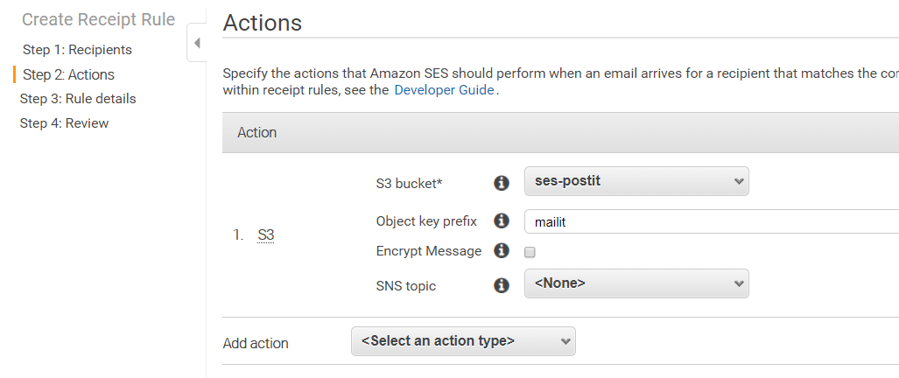Go to Step 1: Recipients
The width and height of the screenshot is (899, 378).
[77, 50]
